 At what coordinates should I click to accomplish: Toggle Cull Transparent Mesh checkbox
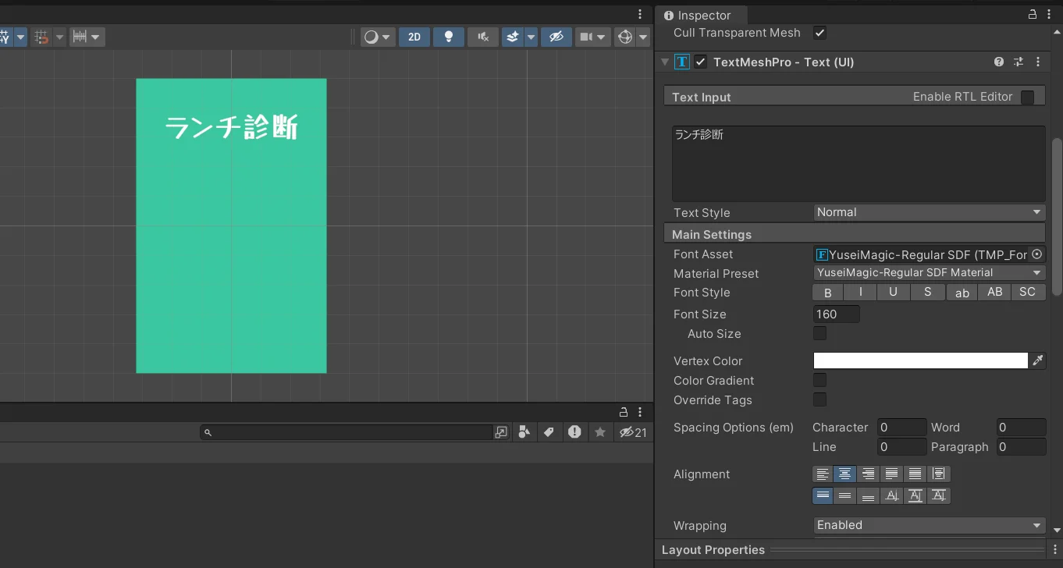819,33
